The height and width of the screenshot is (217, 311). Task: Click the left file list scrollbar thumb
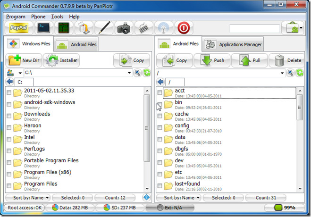tap(147, 128)
